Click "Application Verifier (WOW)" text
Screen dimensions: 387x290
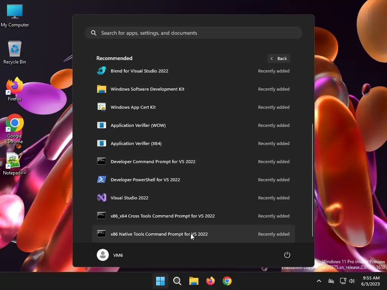[138, 125]
